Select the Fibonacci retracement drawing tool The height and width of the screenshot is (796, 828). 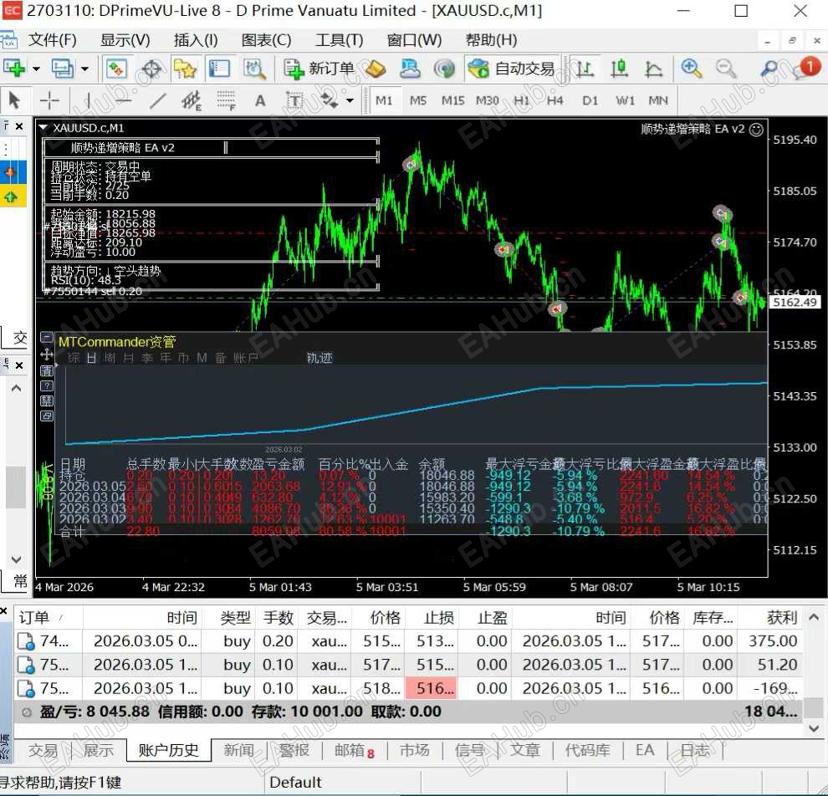[x=226, y=101]
